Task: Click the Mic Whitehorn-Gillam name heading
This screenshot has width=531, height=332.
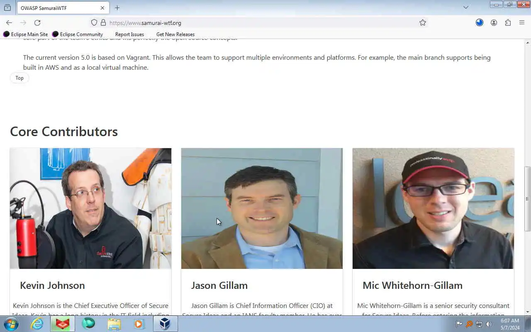Action: click(x=412, y=286)
